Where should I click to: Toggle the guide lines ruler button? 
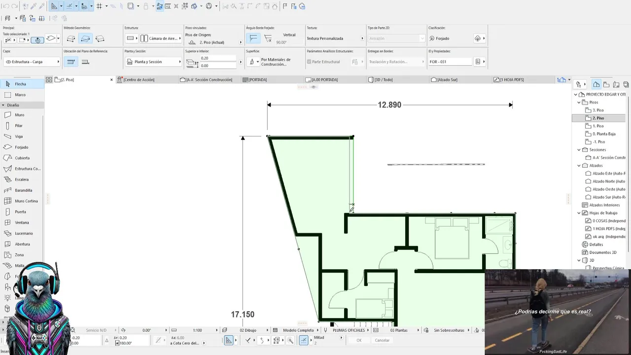click(53, 6)
